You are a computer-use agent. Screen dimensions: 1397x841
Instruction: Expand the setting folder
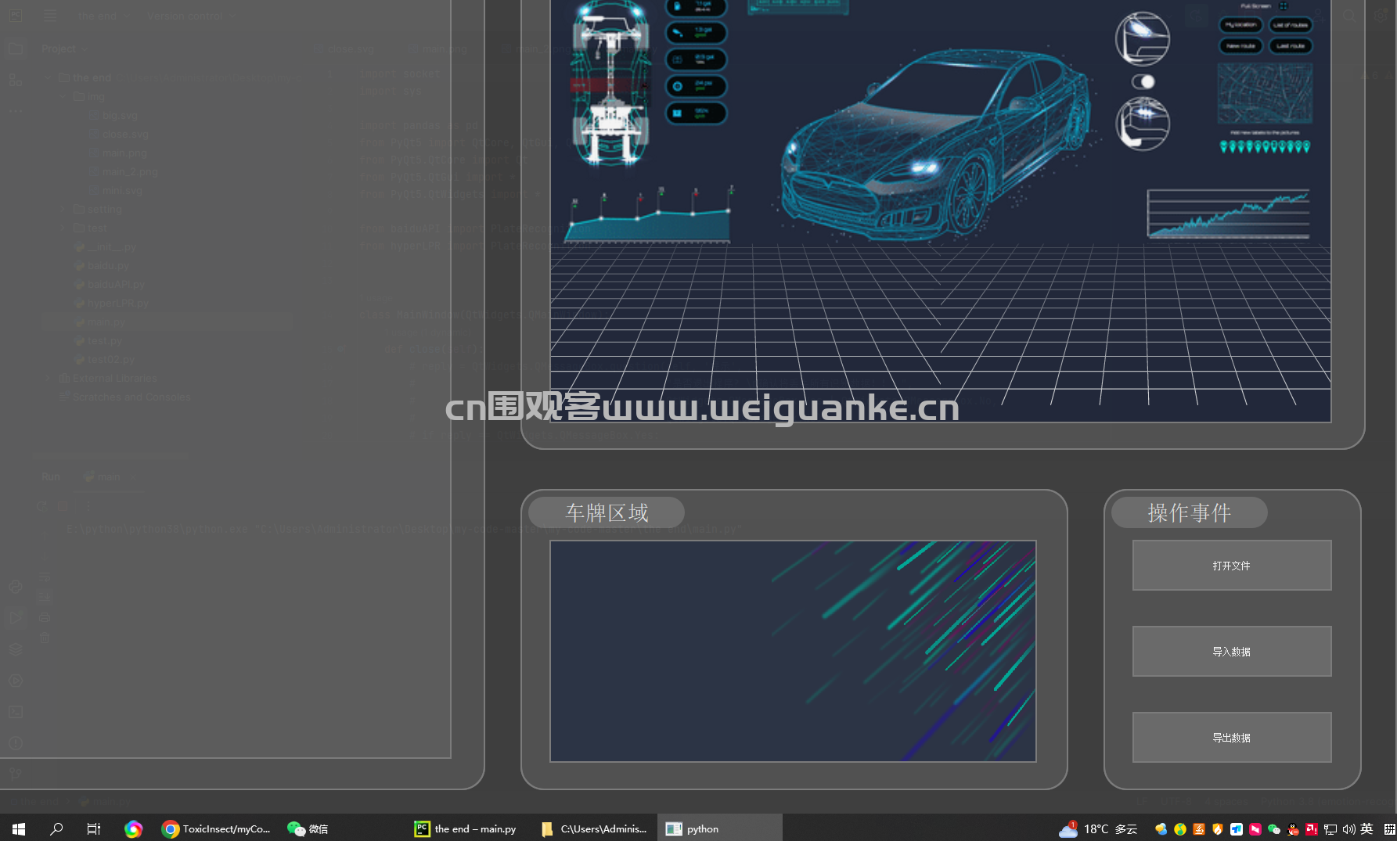[63, 209]
